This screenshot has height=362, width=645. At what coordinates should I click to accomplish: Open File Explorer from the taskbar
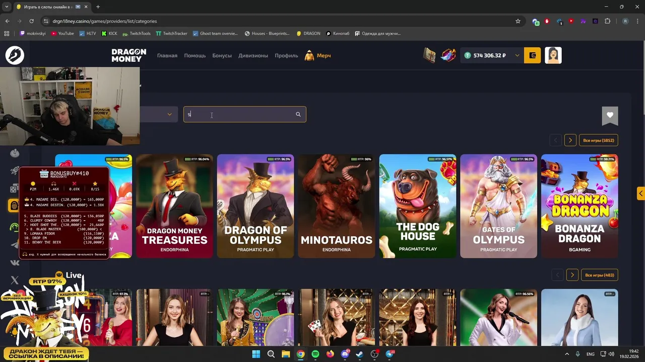tap(286, 354)
